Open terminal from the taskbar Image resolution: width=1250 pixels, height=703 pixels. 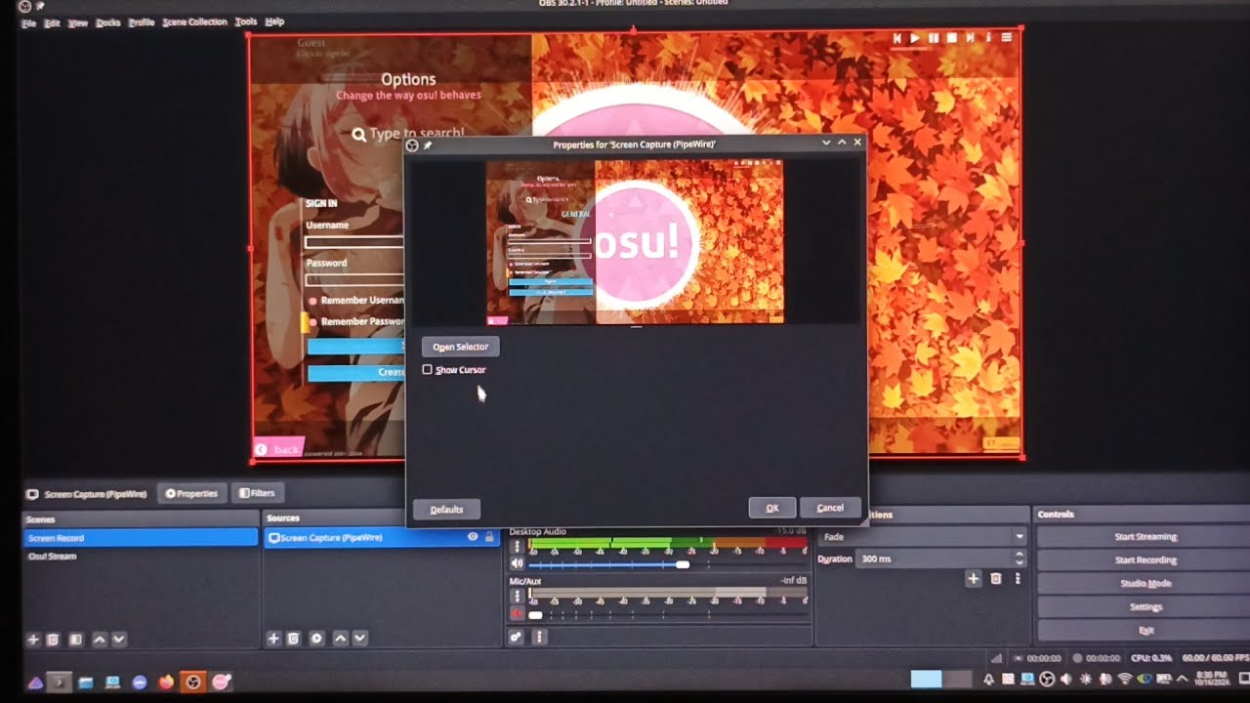60,682
